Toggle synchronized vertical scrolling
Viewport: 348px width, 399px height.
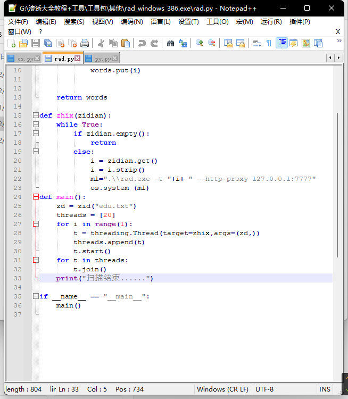(228, 43)
